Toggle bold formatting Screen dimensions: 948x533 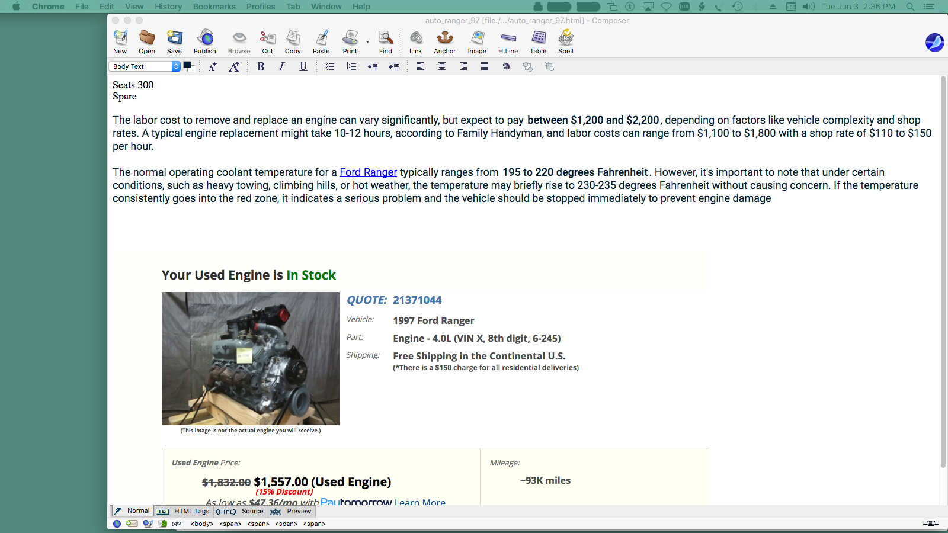point(261,66)
